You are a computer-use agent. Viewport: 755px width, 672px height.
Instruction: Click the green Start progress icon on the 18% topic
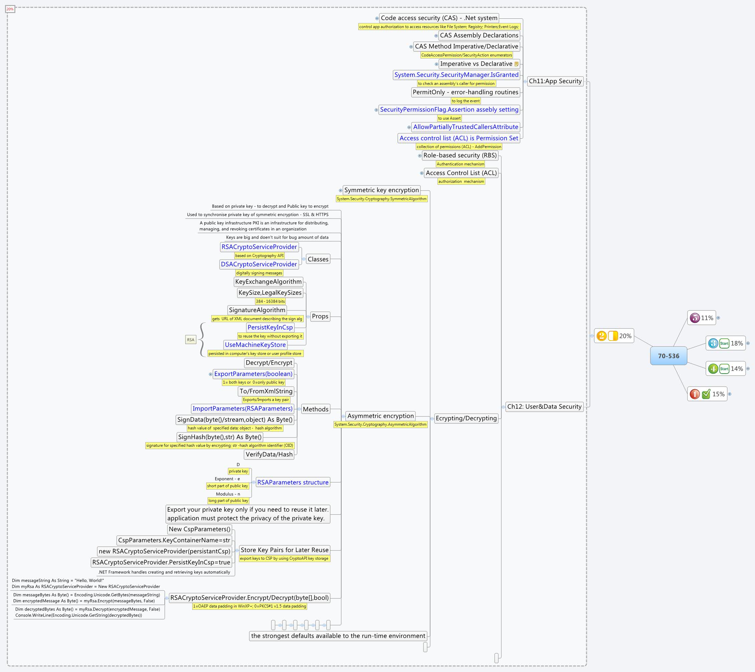click(x=725, y=344)
